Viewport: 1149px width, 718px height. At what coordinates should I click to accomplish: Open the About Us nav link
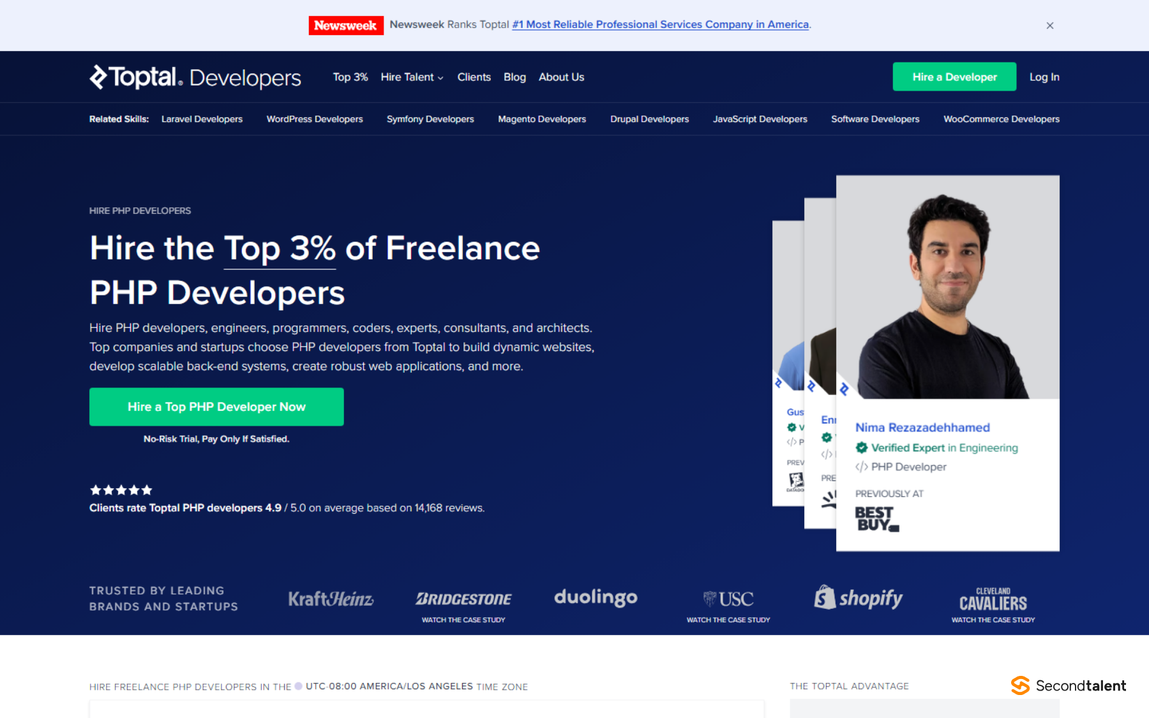[561, 77]
